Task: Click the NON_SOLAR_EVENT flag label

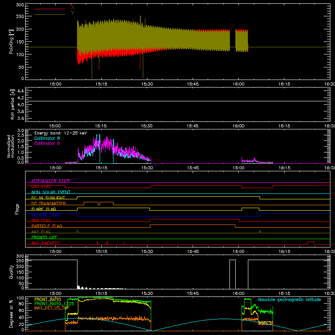Action: click(51, 192)
